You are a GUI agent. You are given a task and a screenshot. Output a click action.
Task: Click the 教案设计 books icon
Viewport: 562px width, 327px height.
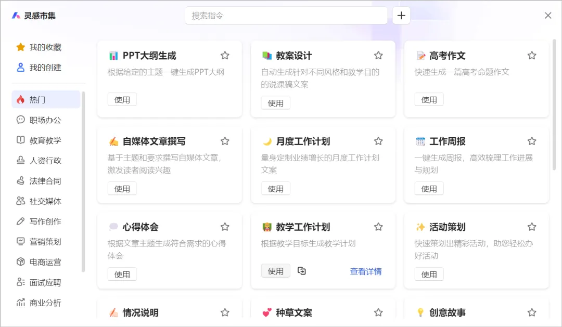pyautogui.click(x=266, y=56)
